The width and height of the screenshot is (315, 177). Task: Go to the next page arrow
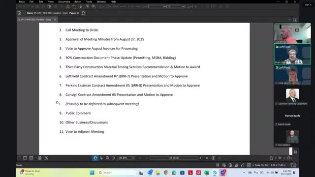[x=200, y=158]
